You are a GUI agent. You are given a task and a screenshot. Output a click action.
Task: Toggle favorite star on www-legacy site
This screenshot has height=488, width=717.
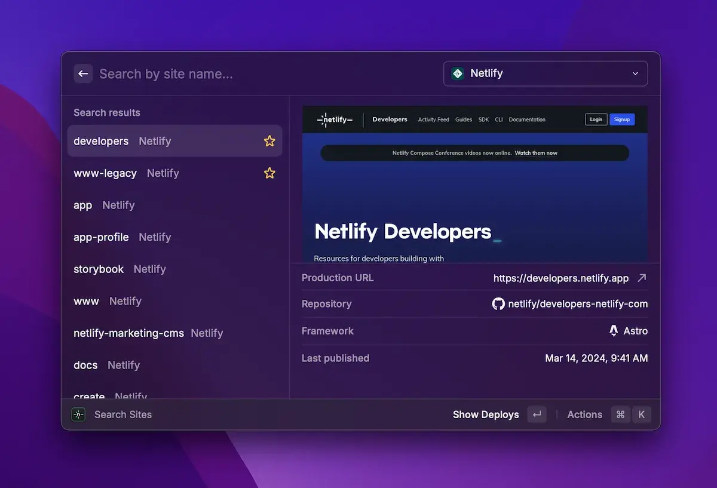click(269, 173)
